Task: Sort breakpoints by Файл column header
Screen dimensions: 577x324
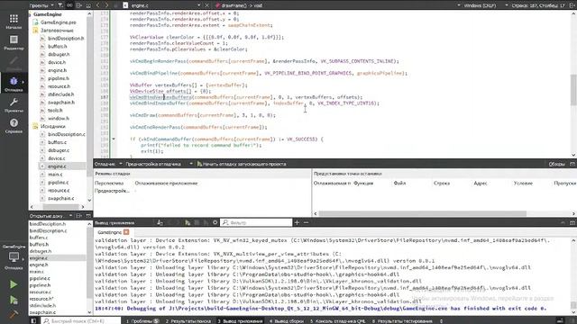Action: tap(399, 183)
